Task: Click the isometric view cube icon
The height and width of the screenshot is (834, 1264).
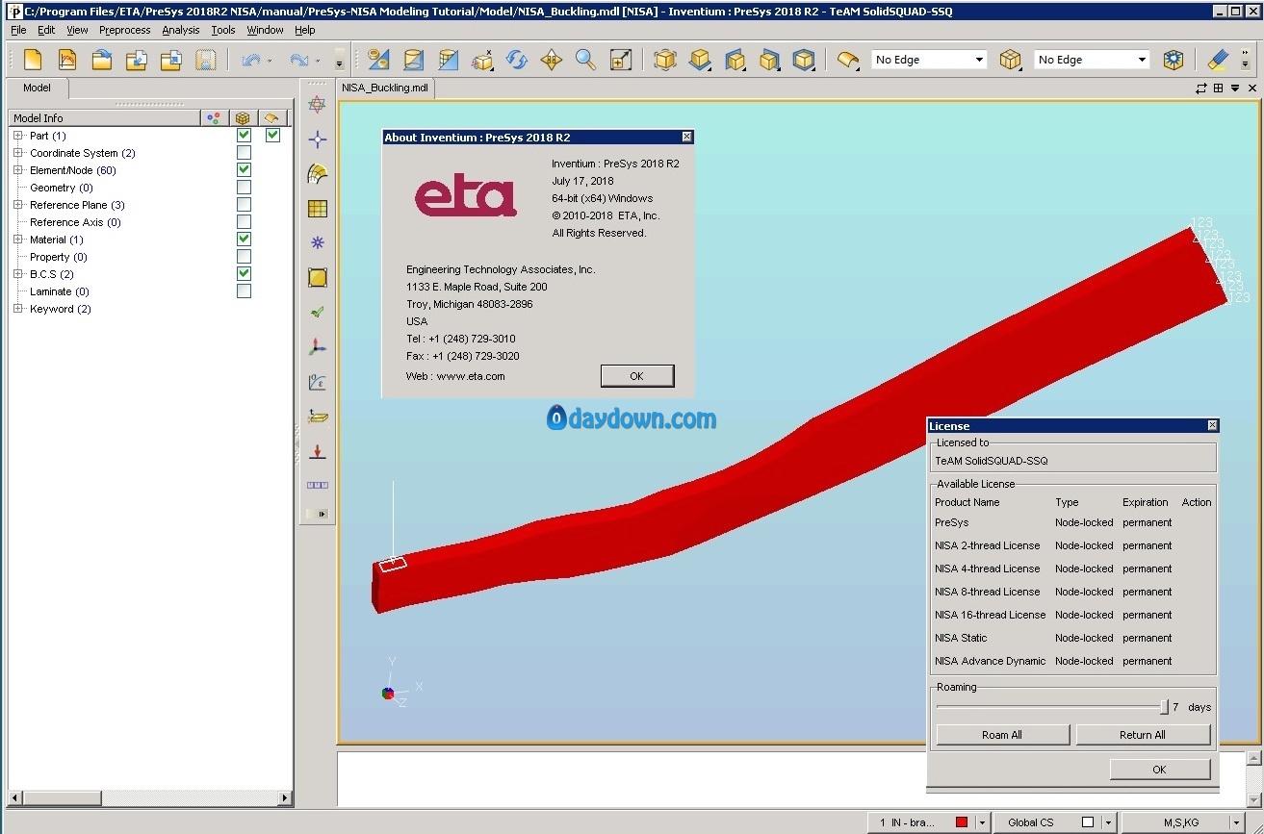Action: 665,60
